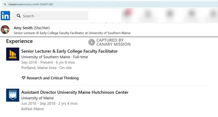Click the headline under Amy Smith's name
Screen dimensions: 218x117
click(72, 33)
